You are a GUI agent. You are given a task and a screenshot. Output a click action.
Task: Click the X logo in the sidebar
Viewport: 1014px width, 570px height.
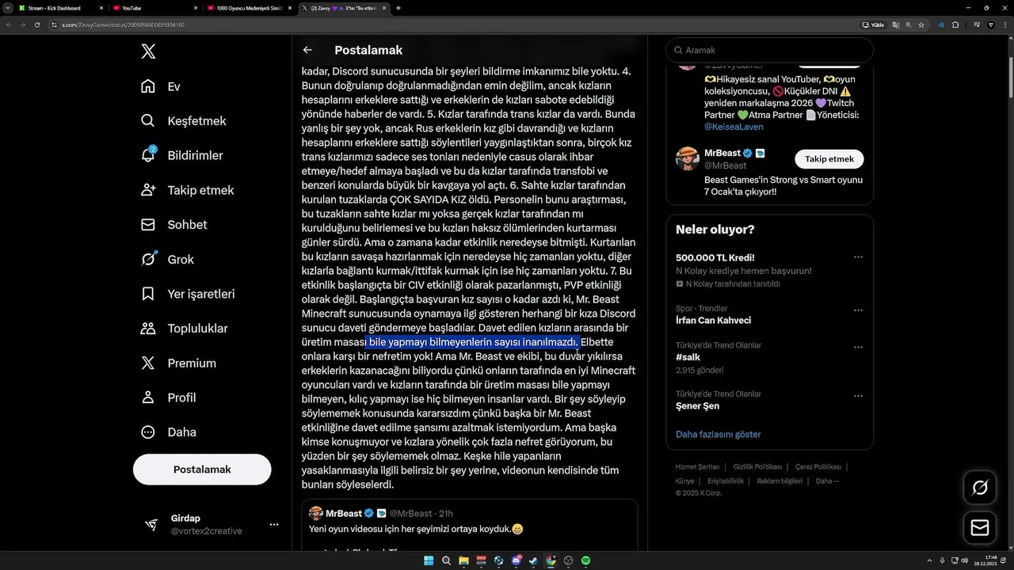[x=148, y=52]
